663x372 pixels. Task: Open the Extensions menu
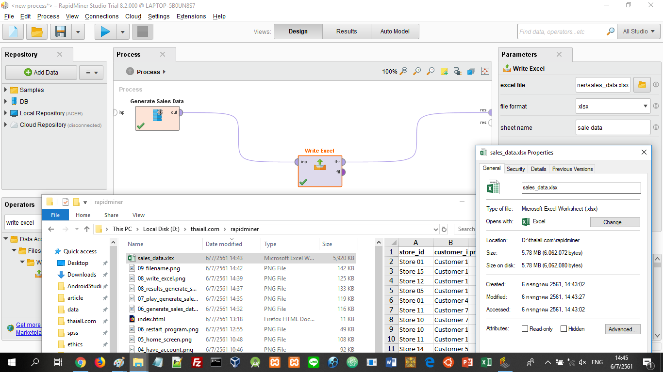coord(191,16)
